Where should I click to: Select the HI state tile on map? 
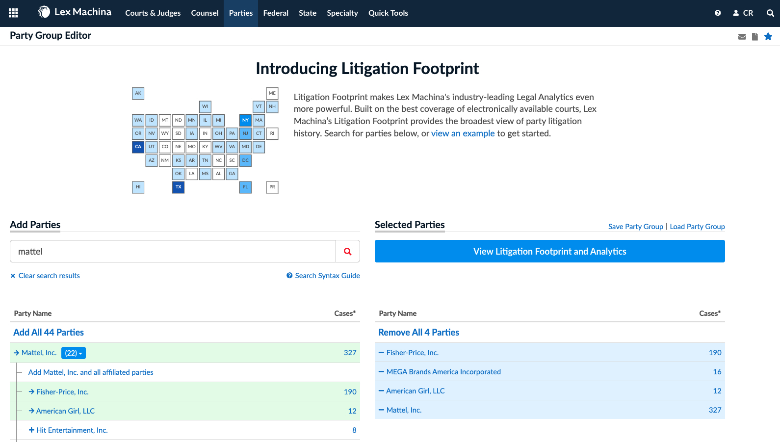coord(138,187)
